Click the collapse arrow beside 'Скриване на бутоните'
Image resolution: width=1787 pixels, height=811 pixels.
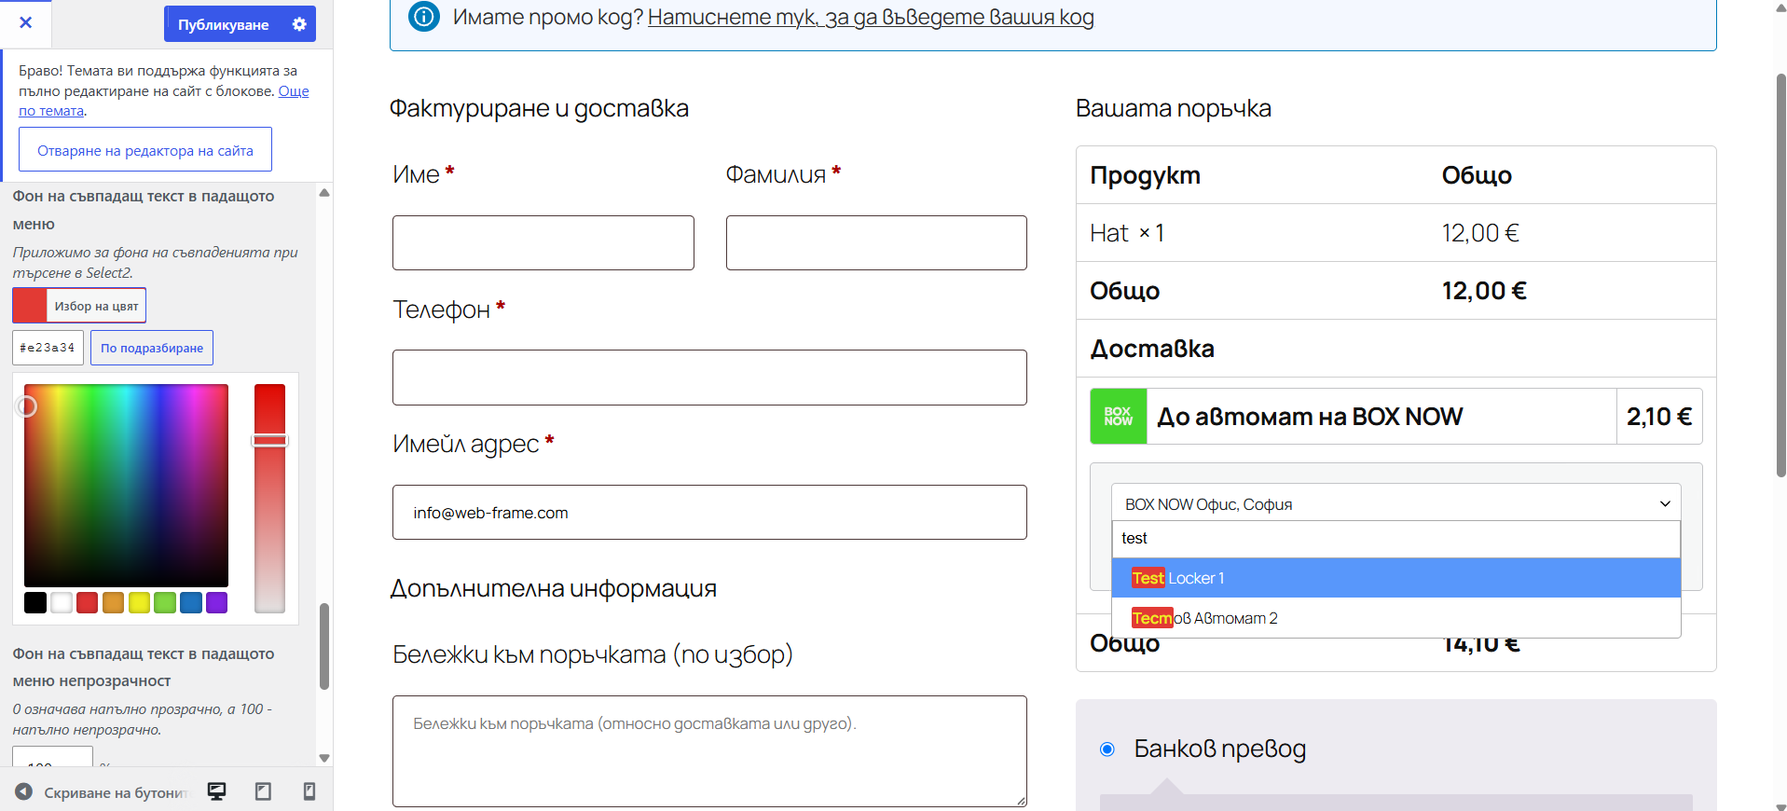click(24, 791)
